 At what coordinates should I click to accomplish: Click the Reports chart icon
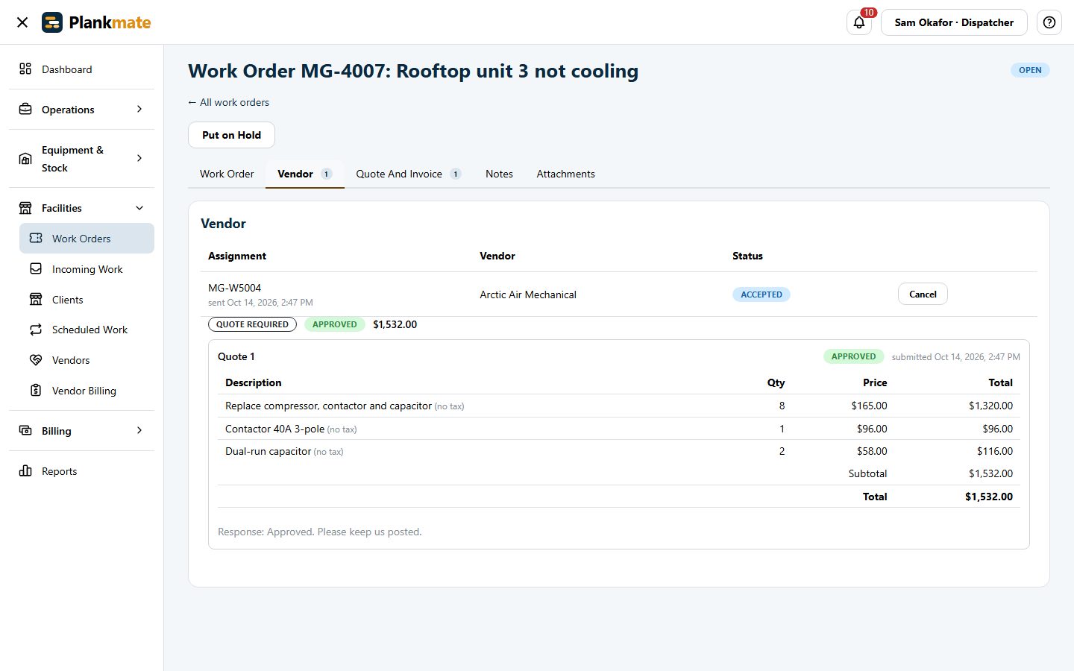coord(25,470)
